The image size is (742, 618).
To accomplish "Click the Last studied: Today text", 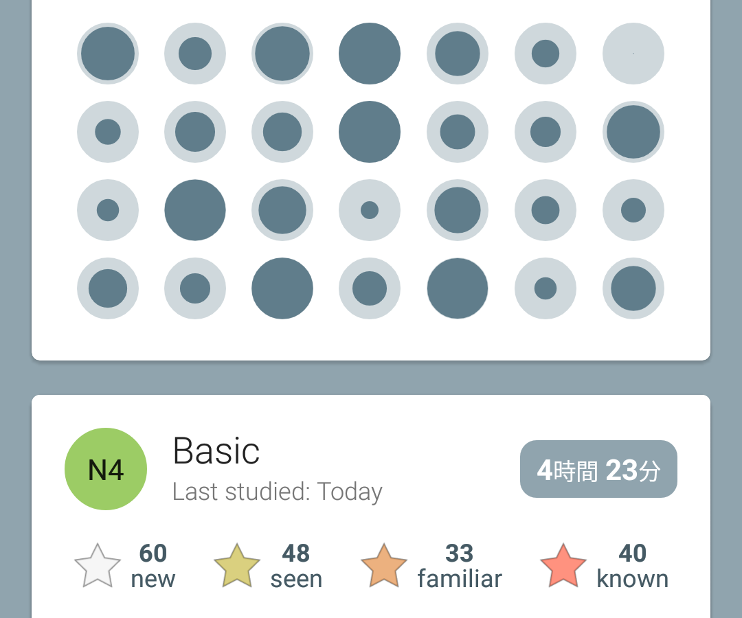I will (x=278, y=492).
